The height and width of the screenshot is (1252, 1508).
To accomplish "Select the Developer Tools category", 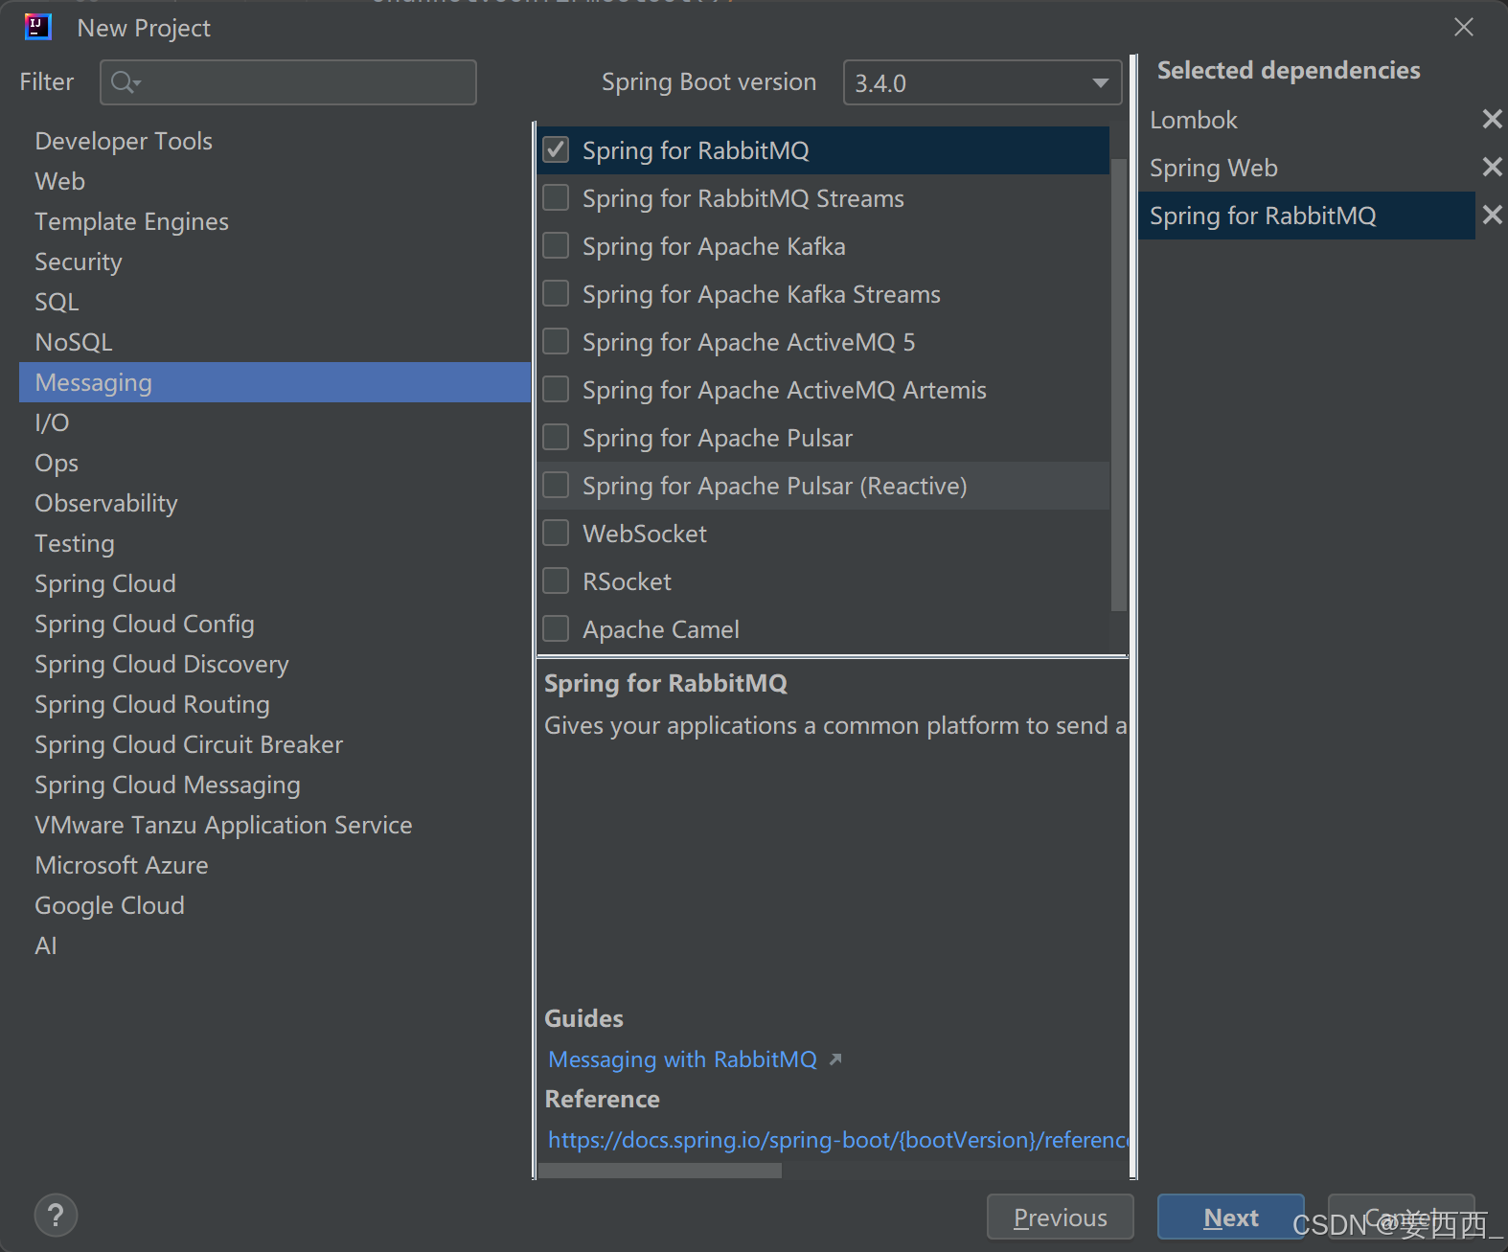I will click(x=275, y=141).
